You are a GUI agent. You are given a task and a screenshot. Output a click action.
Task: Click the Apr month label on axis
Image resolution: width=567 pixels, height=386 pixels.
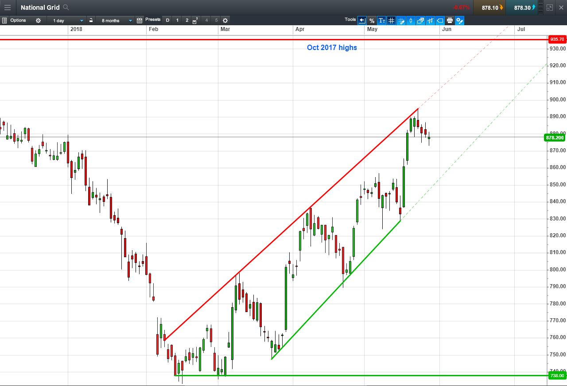(x=300, y=29)
